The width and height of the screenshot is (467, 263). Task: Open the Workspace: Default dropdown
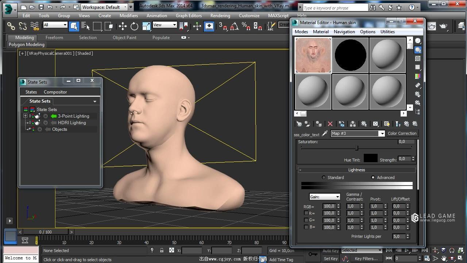tap(105, 7)
